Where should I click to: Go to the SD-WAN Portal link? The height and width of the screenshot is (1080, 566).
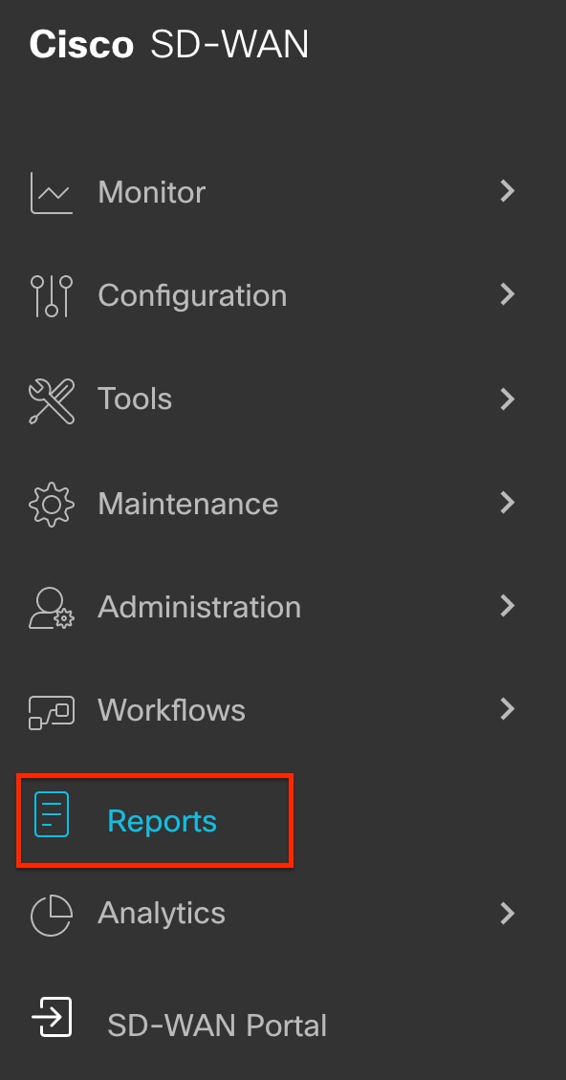pyautogui.click(x=217, y=1026)
